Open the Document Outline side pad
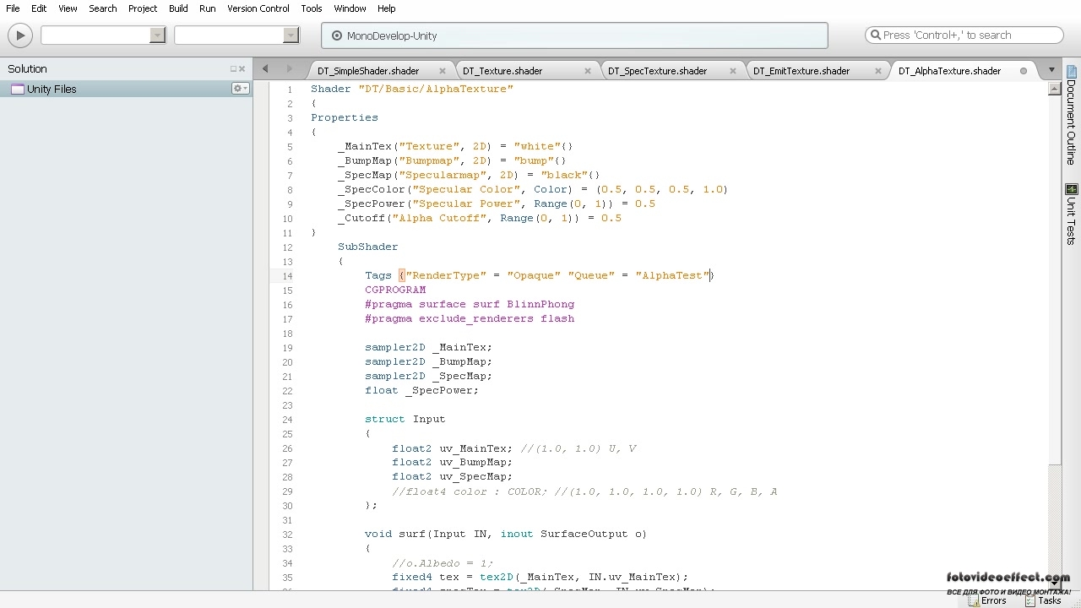 (1071, 114)
